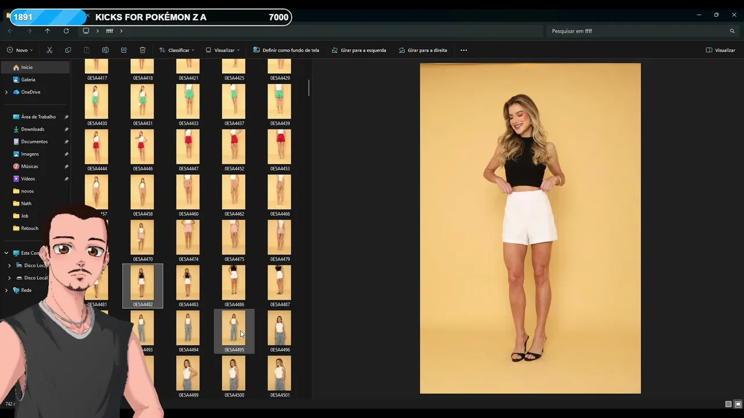Viewport: 744px width, 418px height.
Task: Open Área de Trabalho quick access folder
Action: point(37,117)
